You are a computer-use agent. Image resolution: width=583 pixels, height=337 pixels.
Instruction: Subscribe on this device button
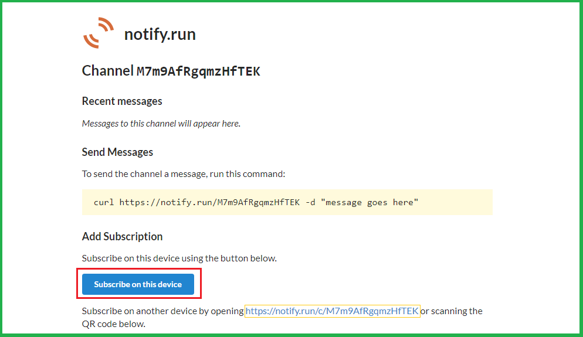click(138, 284)
